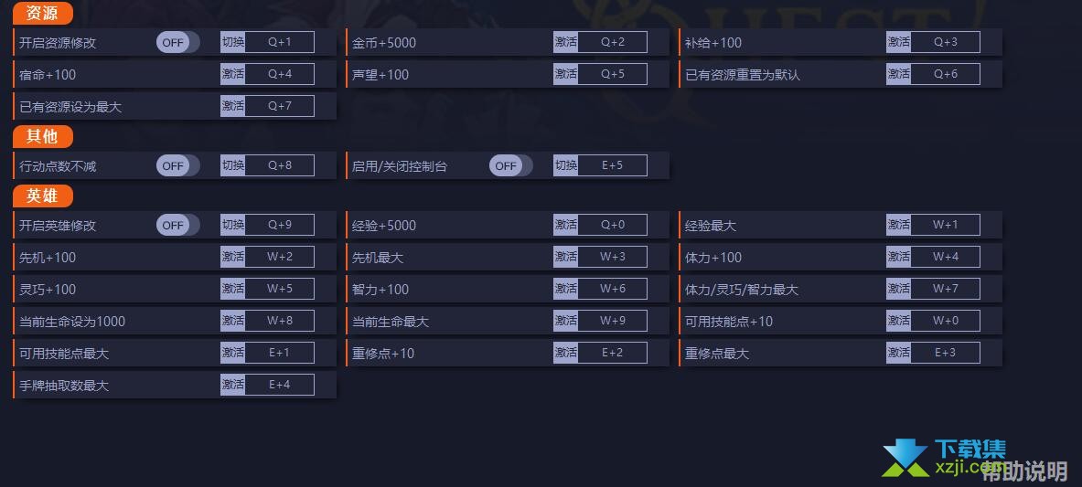Enable the 启用/关闭控制台 switch

pos(510,165)
